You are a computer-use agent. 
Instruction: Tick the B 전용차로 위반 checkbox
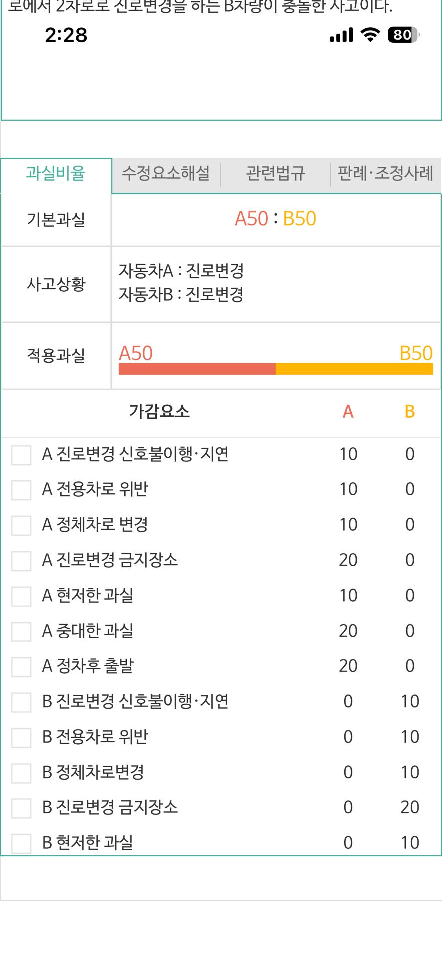click(x=21, y=738)
